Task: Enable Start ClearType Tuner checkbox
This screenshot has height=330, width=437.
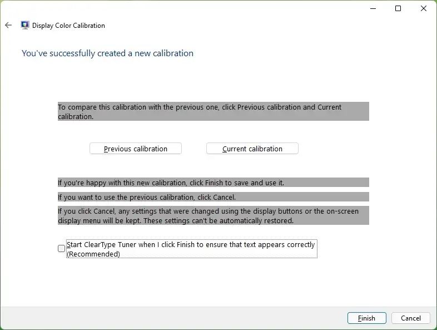Action: coord(61,248)
